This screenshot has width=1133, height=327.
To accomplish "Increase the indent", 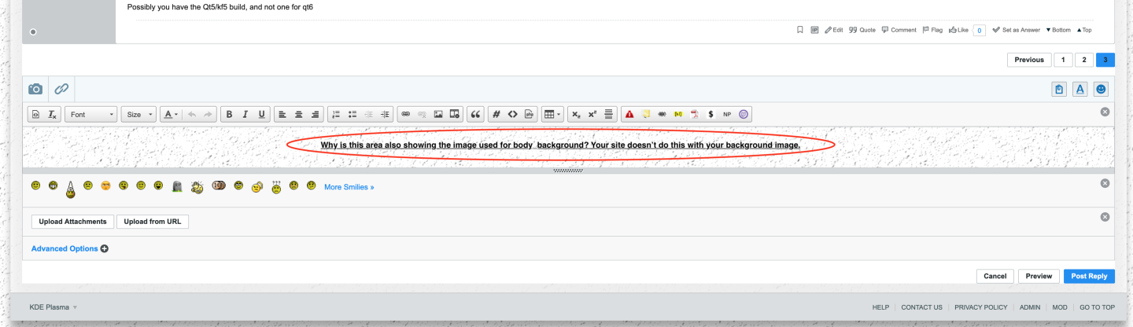I will point(385,114).
